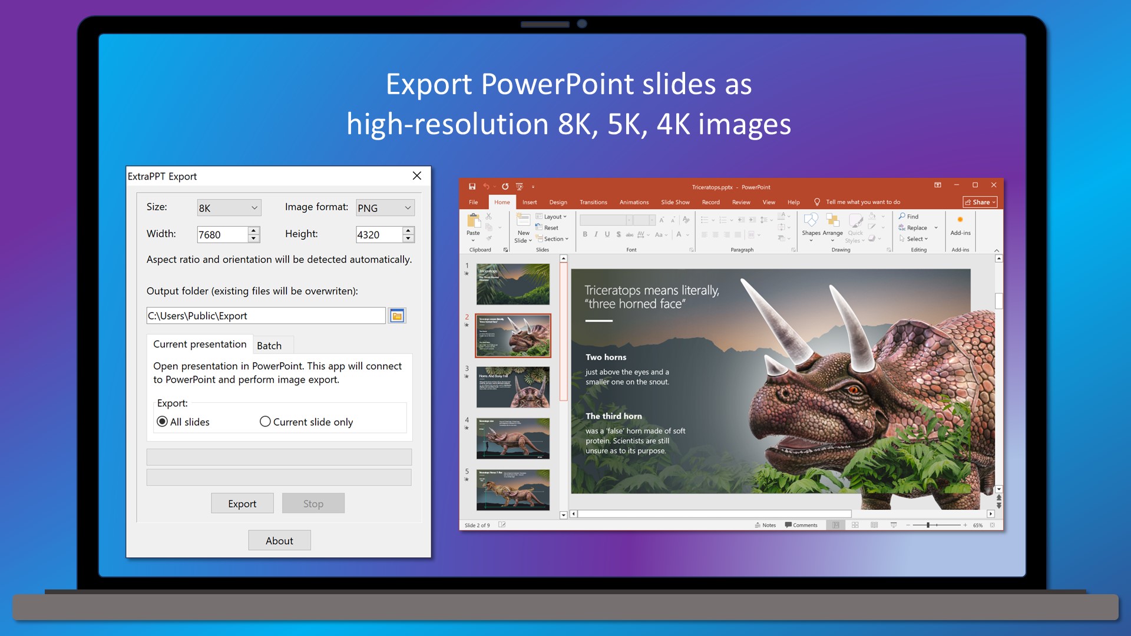Viewport: 1131px width, 636px height.
Task: Open the Customize Quick Access Toolbar arrow
Action: coord(533,187)
